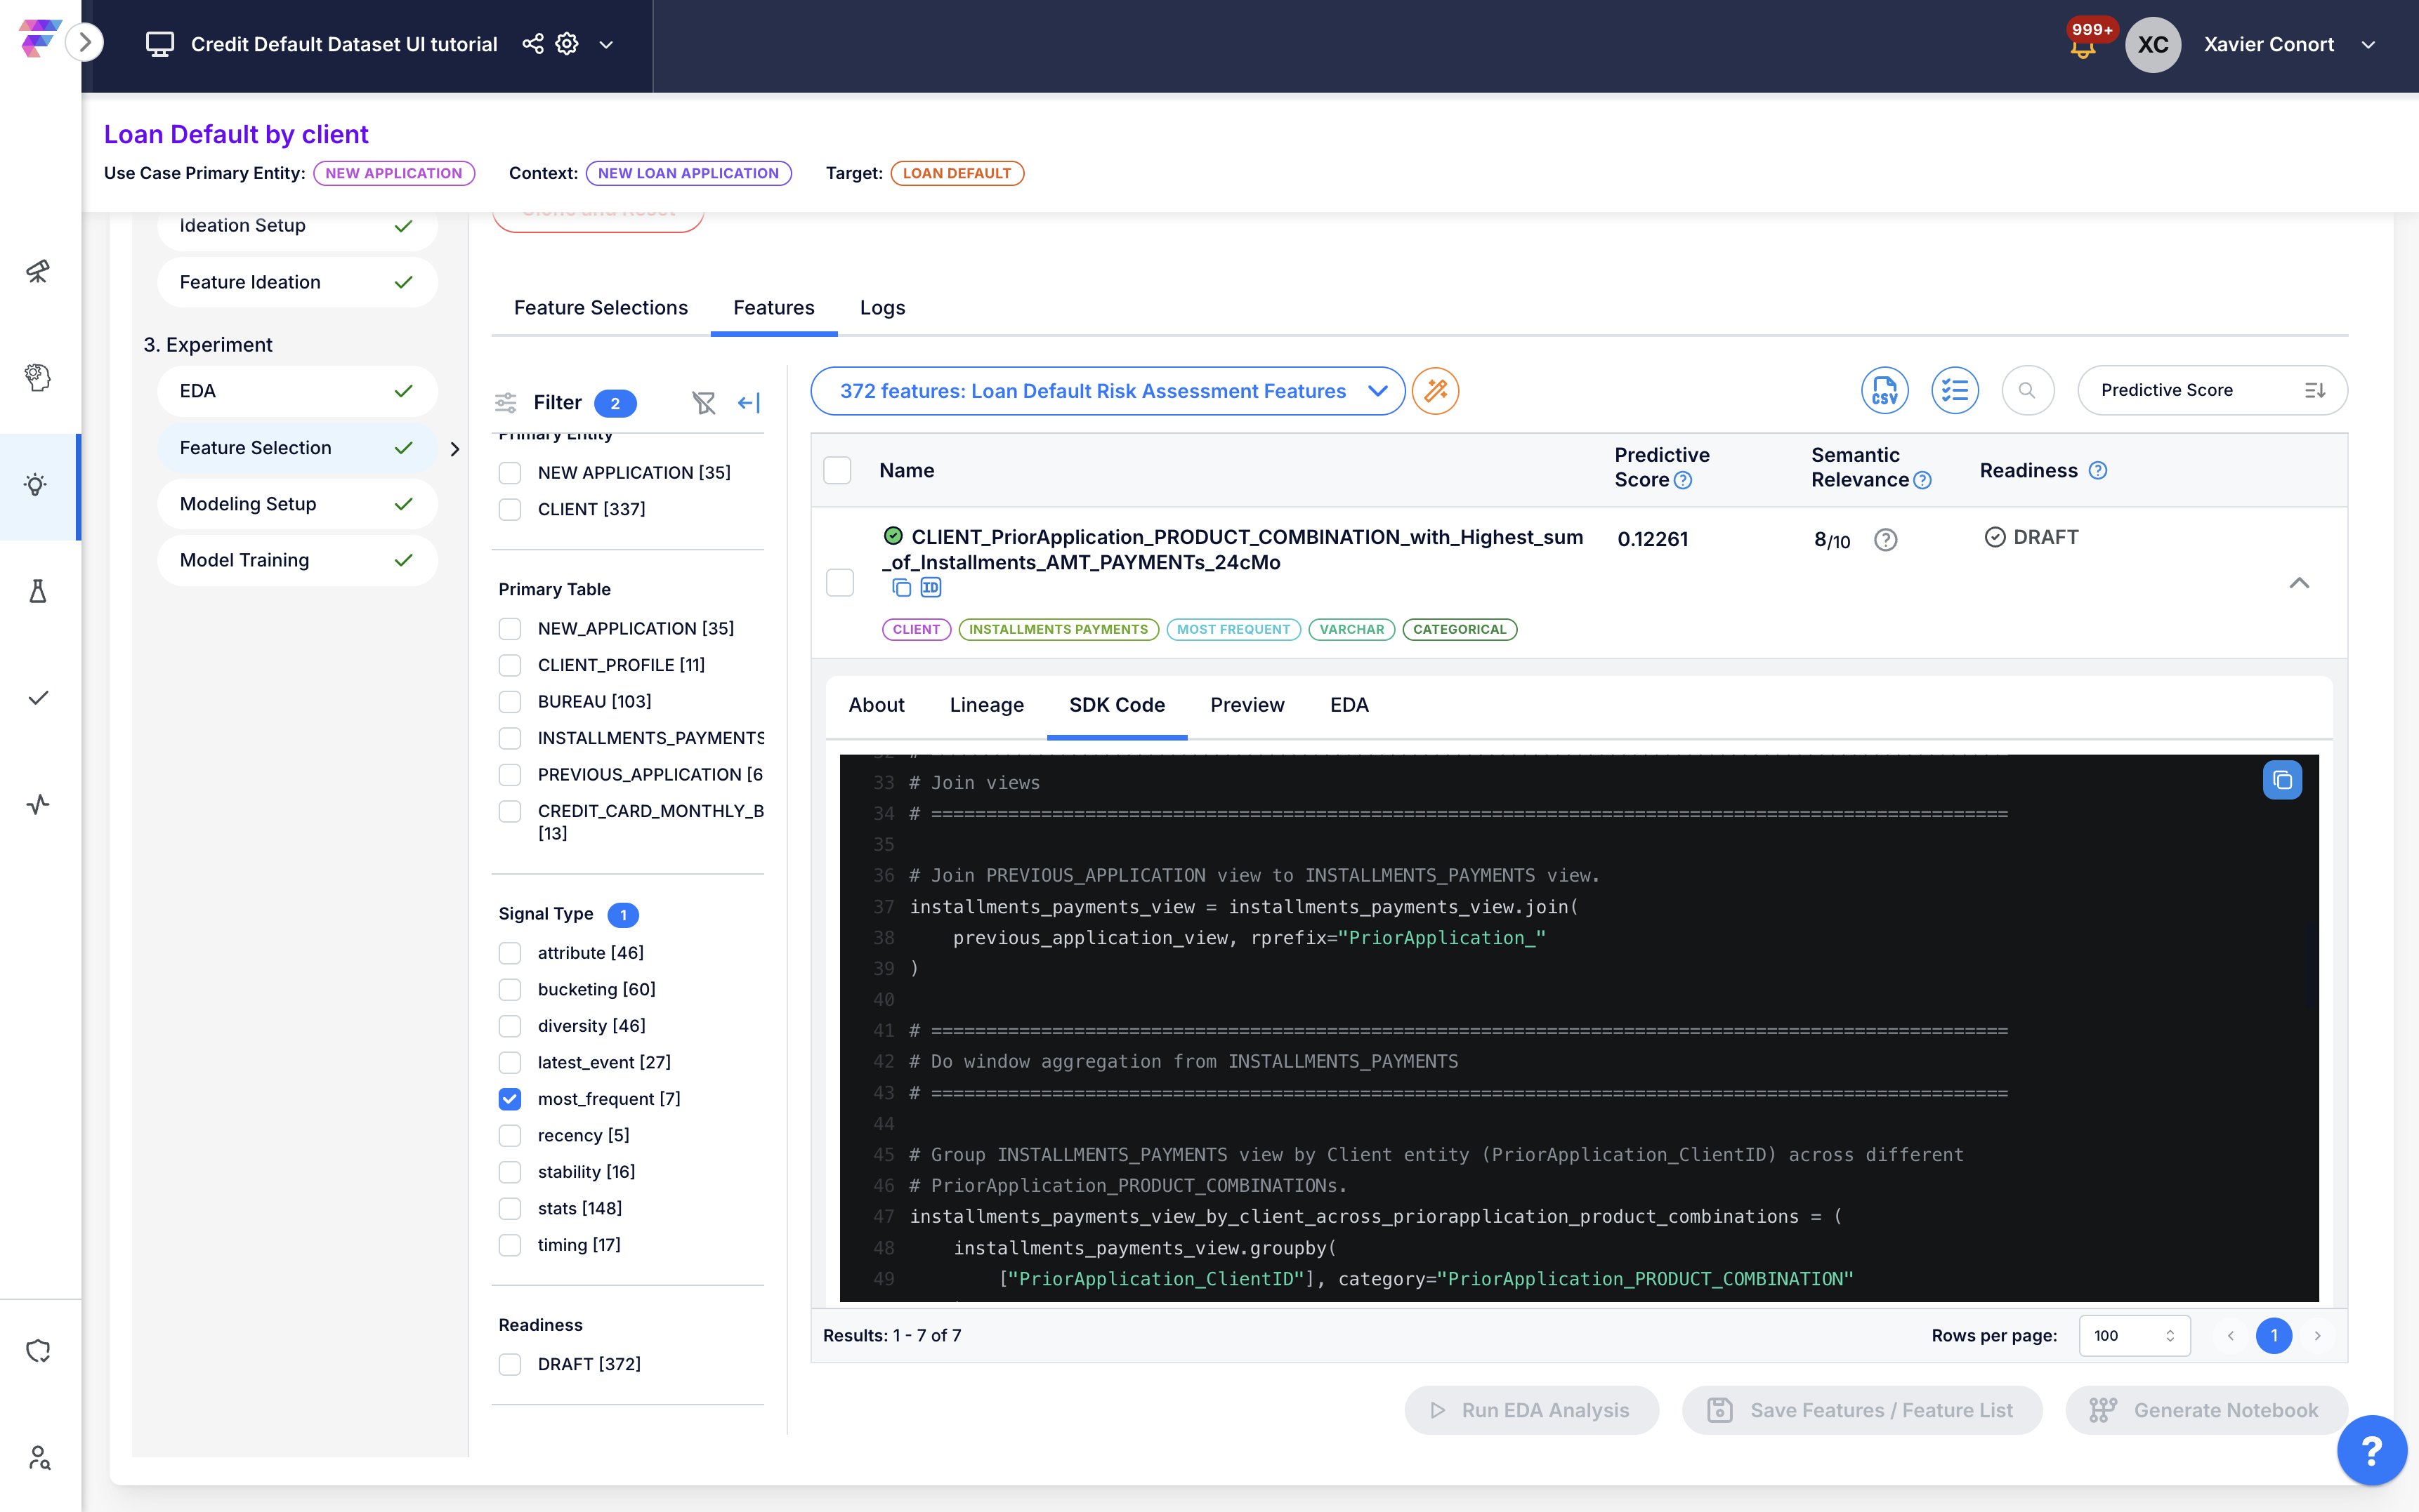Image resolution: width=2419 pixels, height=1512 pixels.
Task: Click the orange magic wand icon
Action: (1436, 391)
